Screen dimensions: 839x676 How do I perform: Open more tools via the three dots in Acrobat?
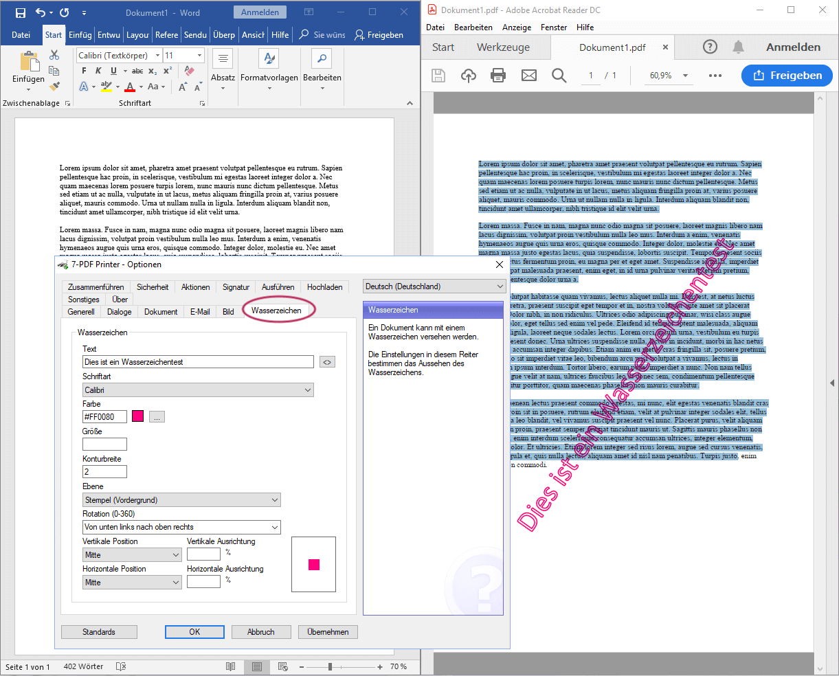[715, 76]
